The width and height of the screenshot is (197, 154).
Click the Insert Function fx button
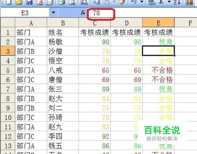(x=83, y=13)
